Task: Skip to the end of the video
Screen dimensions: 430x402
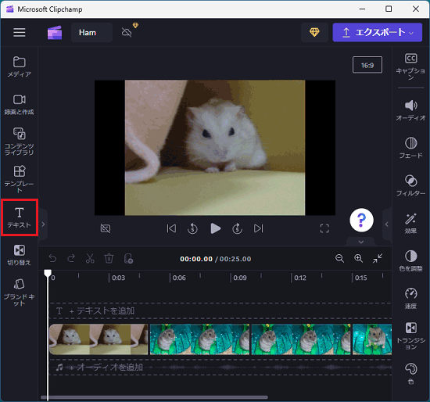Action: click(x=258, y=228)
